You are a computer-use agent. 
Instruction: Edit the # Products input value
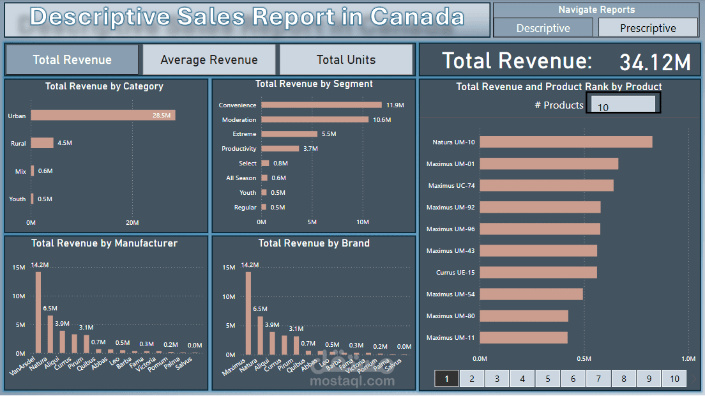622,103
